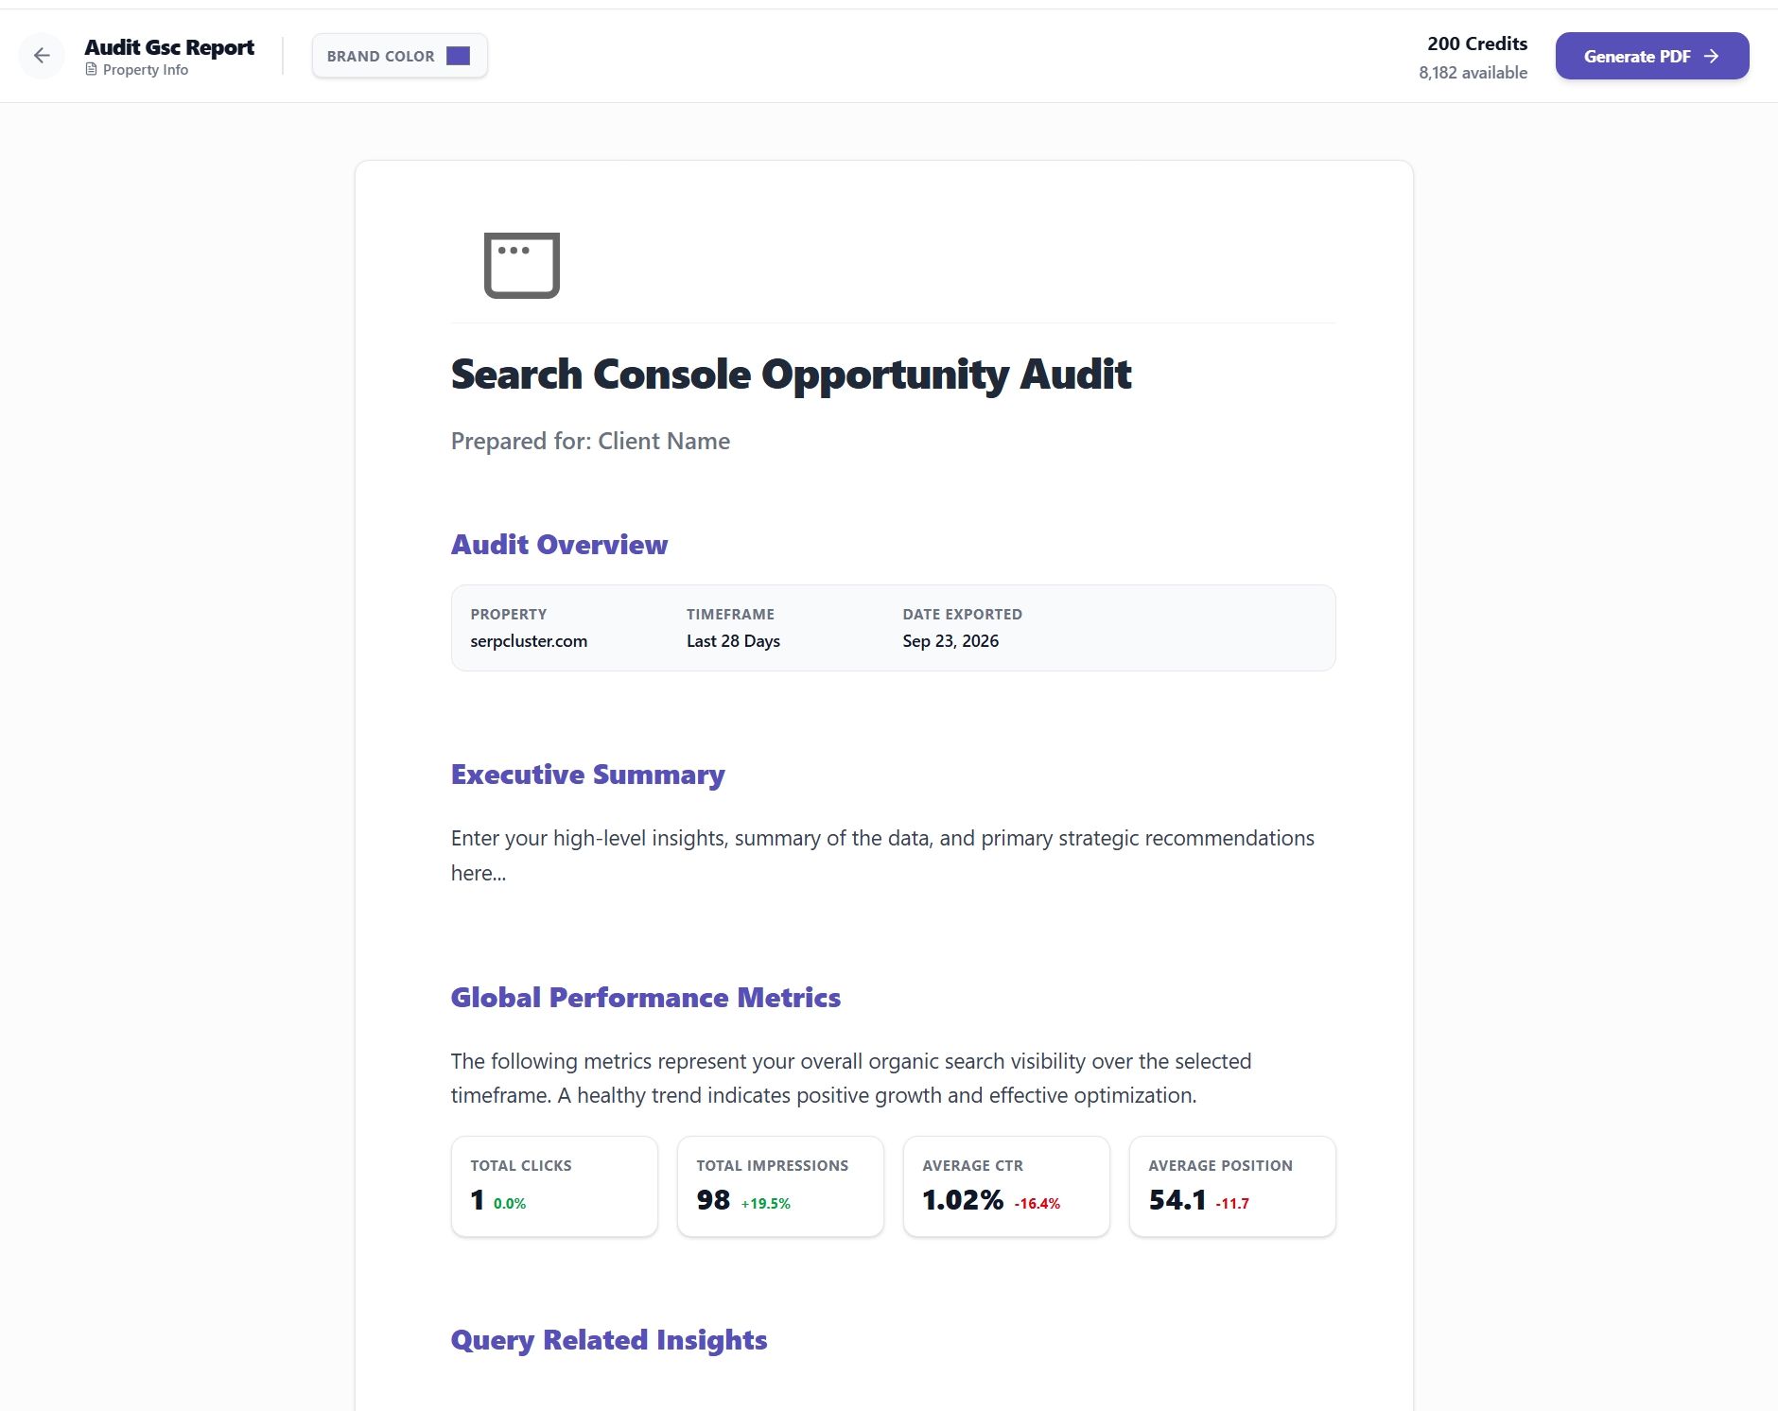
Task: Click the Property Info document icon
Action: tap(91, 70)
